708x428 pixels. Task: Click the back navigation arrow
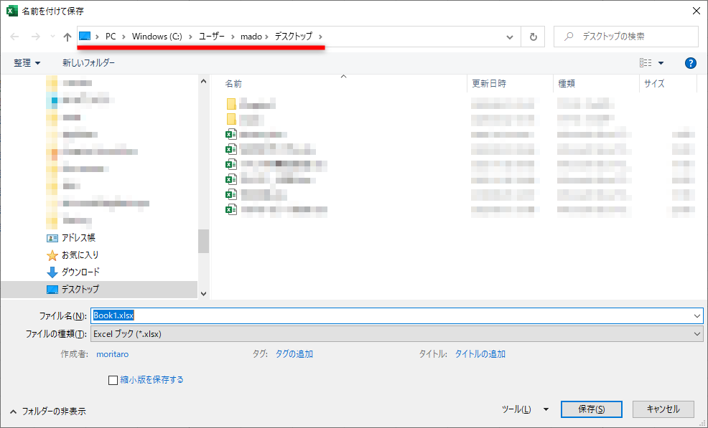coord(14,36)
